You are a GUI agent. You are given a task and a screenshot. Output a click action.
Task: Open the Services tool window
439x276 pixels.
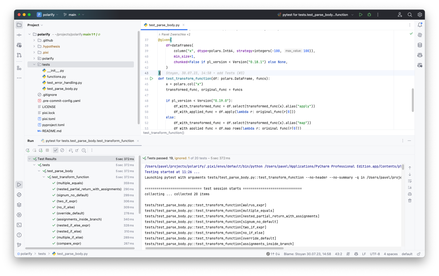(x=19, y=215)
